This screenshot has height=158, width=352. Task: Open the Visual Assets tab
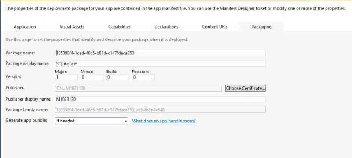pyautogui.click(x=72, y=27)
